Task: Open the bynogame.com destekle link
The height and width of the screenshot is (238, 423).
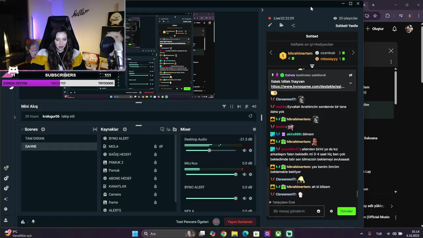Action: click(308, 87)
